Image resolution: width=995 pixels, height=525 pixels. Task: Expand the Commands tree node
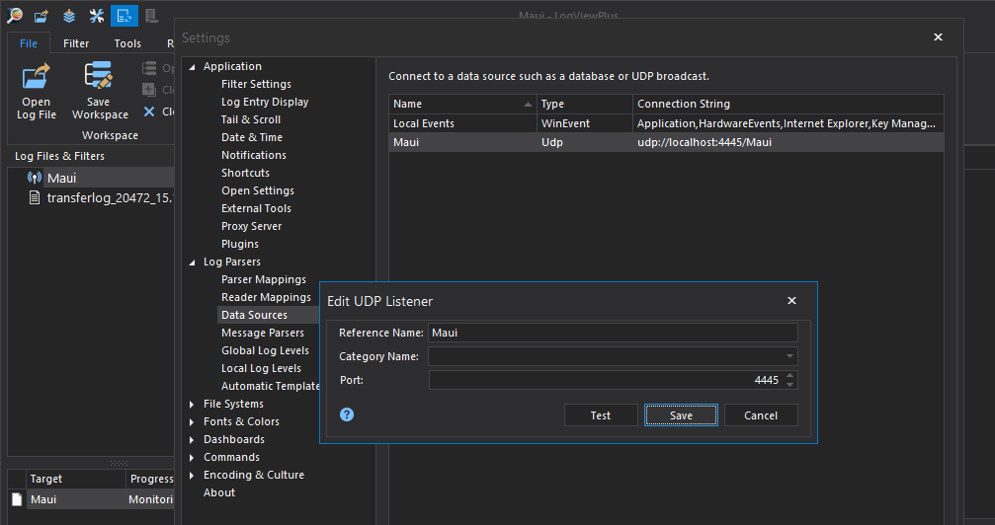point(192,457)
